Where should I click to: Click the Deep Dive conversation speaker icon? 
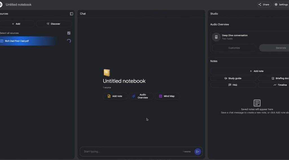[216, 37]
